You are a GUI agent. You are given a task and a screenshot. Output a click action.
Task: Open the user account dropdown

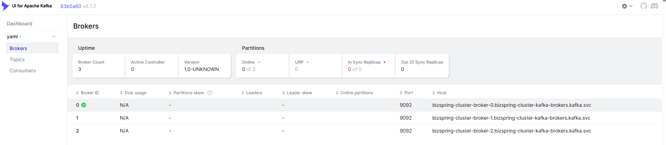[x=627, y=6]
